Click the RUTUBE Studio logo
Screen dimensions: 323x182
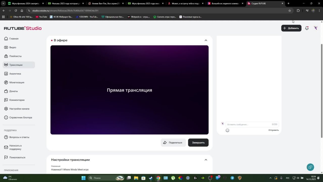pos(23,28)
